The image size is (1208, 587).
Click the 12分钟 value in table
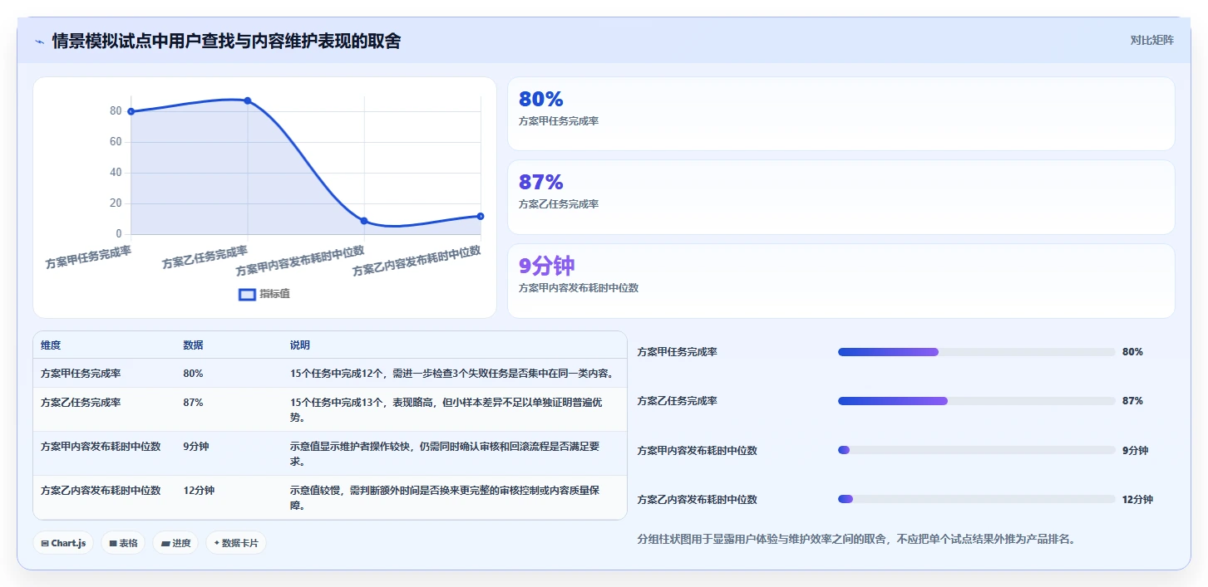tap(199, 491)
